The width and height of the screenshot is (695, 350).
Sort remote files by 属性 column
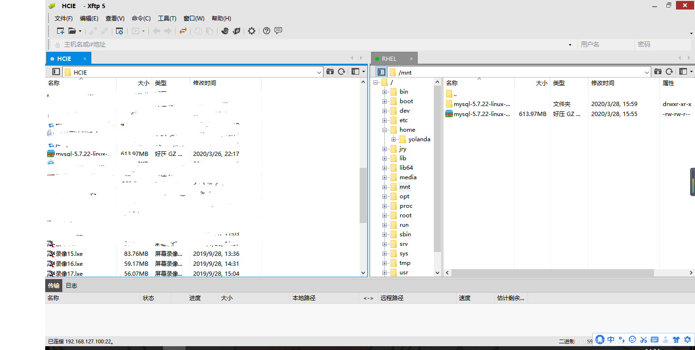[676, 83]
